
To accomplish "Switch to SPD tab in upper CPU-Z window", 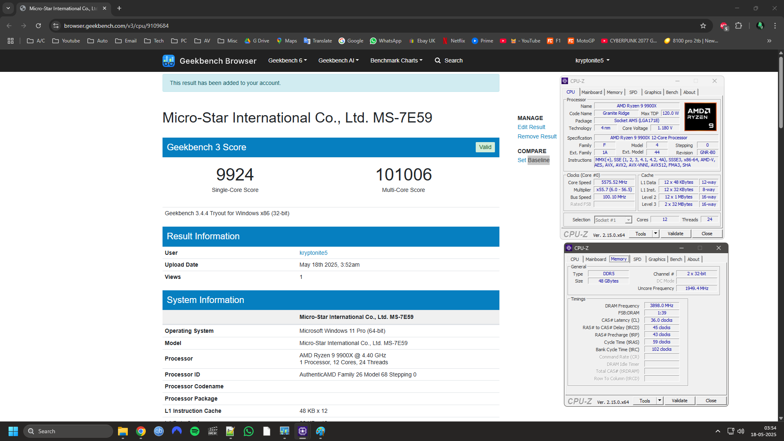I will pyautogui.click(x=633, y=92).
